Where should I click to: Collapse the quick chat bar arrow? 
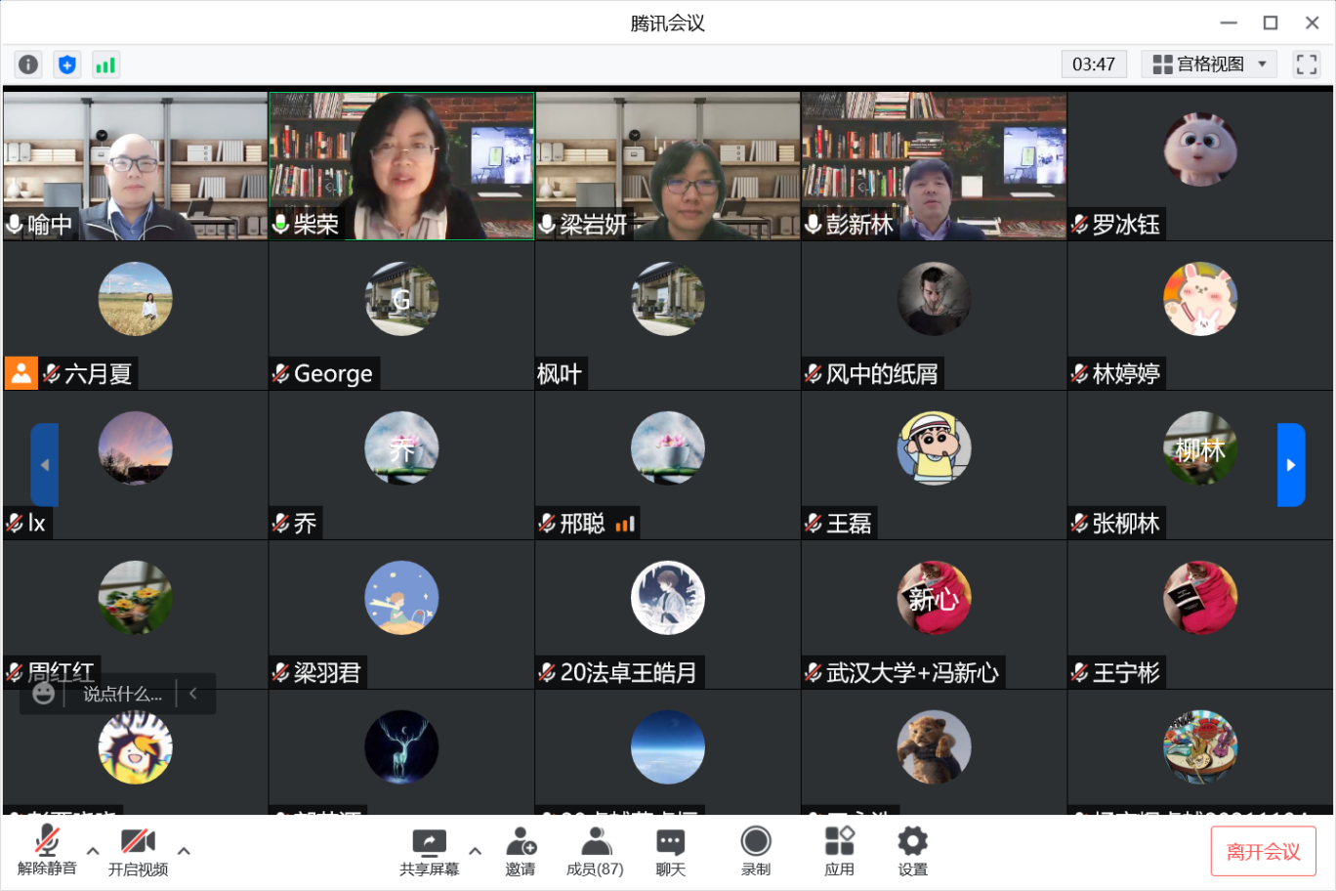(193, 694)
